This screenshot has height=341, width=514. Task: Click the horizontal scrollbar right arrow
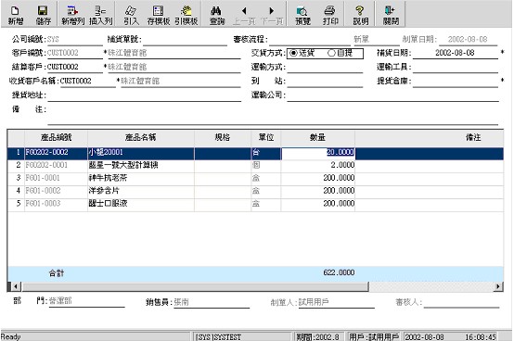point(498,286)
